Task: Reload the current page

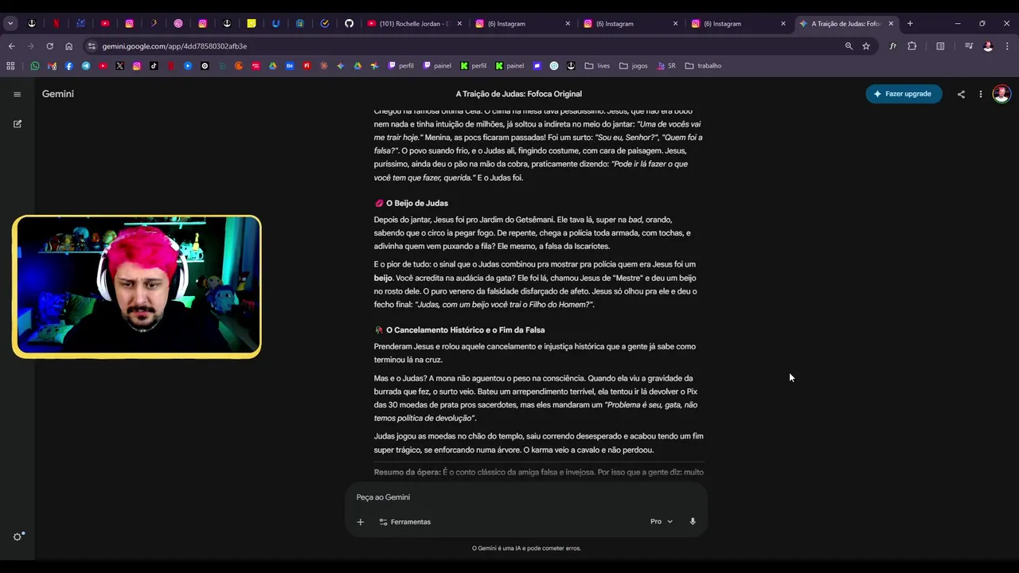Action: click(x=49, y=46)
